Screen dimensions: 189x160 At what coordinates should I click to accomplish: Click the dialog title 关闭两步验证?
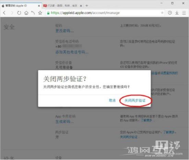[x=65, y=79]
